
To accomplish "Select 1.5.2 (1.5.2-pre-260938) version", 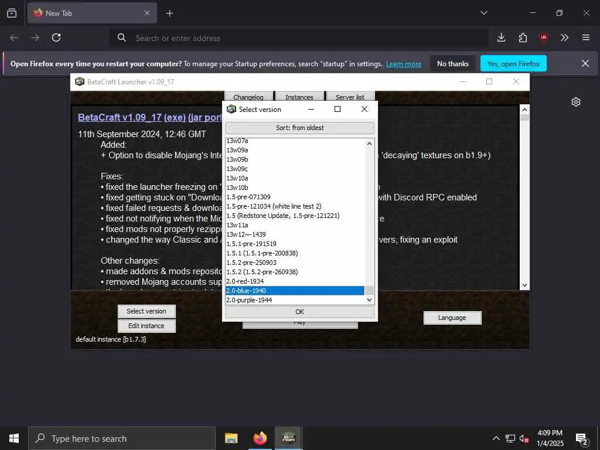I will 295,272.
